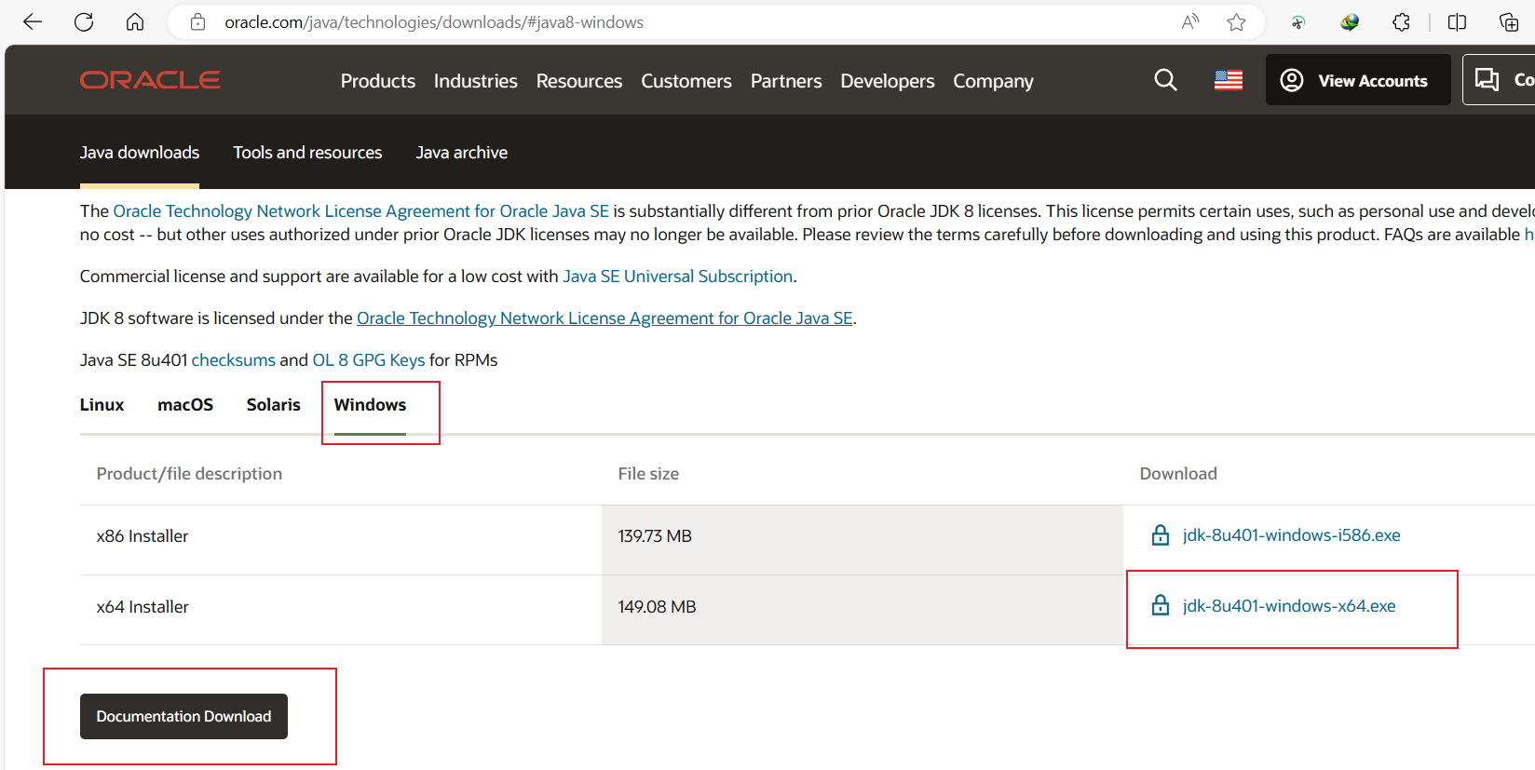Image resolution: width=1535 pixels, height=770 pixels.
Task: Click the '149.08 MB' file size cell
Action: (863, 610)
